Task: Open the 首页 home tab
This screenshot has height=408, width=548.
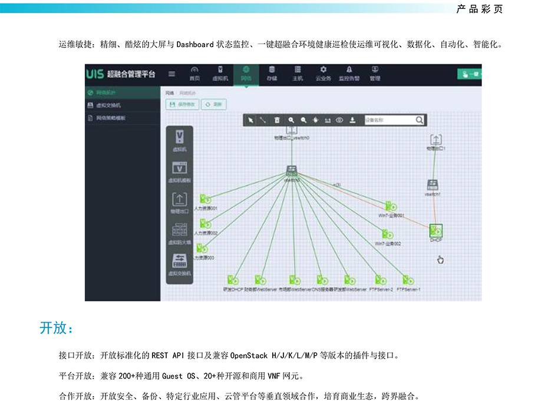Action: click(x=194, y=74)
